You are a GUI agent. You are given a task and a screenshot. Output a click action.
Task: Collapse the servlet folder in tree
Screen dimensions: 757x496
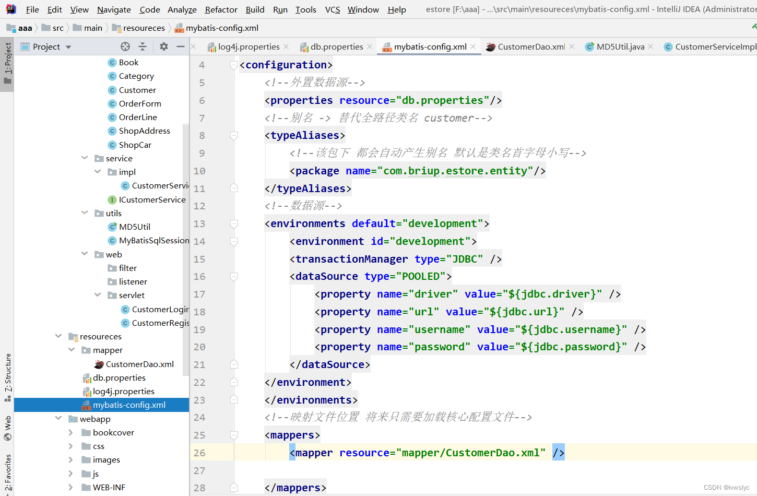[98, 294]
